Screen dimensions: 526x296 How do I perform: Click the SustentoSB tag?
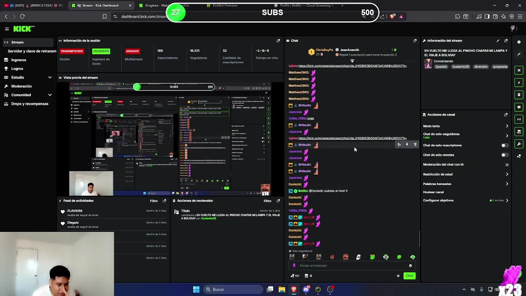461,67
